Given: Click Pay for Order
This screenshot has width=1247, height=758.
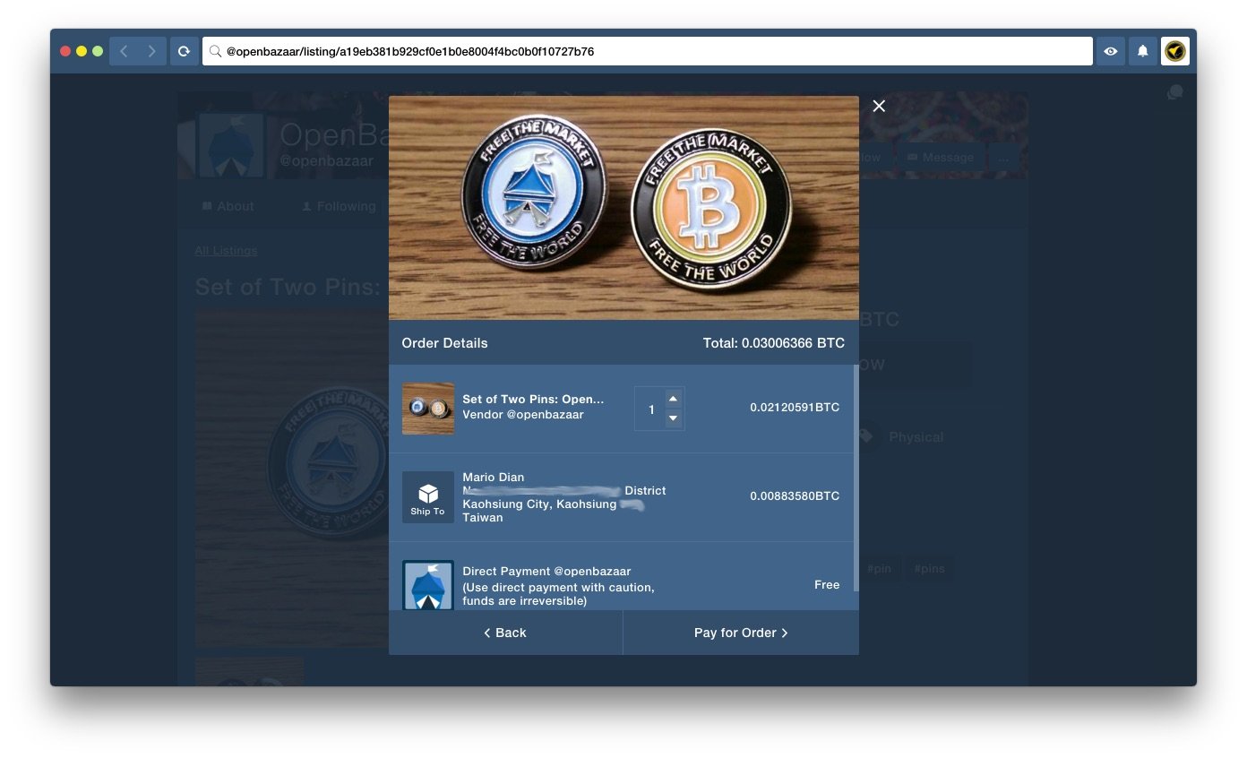Looking at the screenshot, I should [x=741, y=633].
